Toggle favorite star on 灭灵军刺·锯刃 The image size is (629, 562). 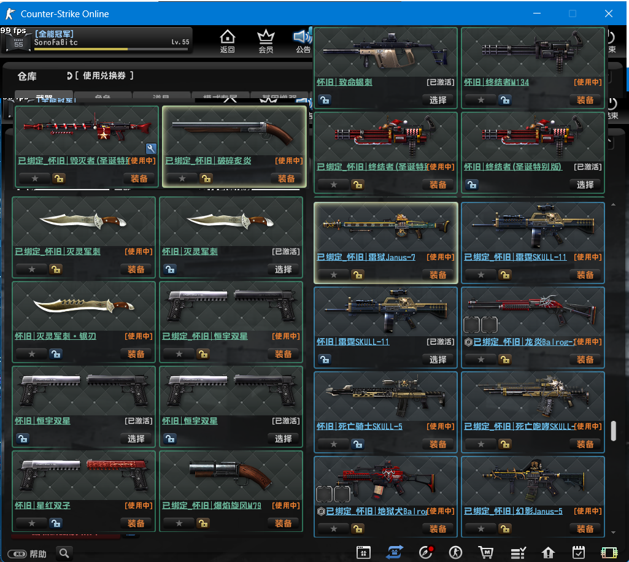click(x=32, y=354)
